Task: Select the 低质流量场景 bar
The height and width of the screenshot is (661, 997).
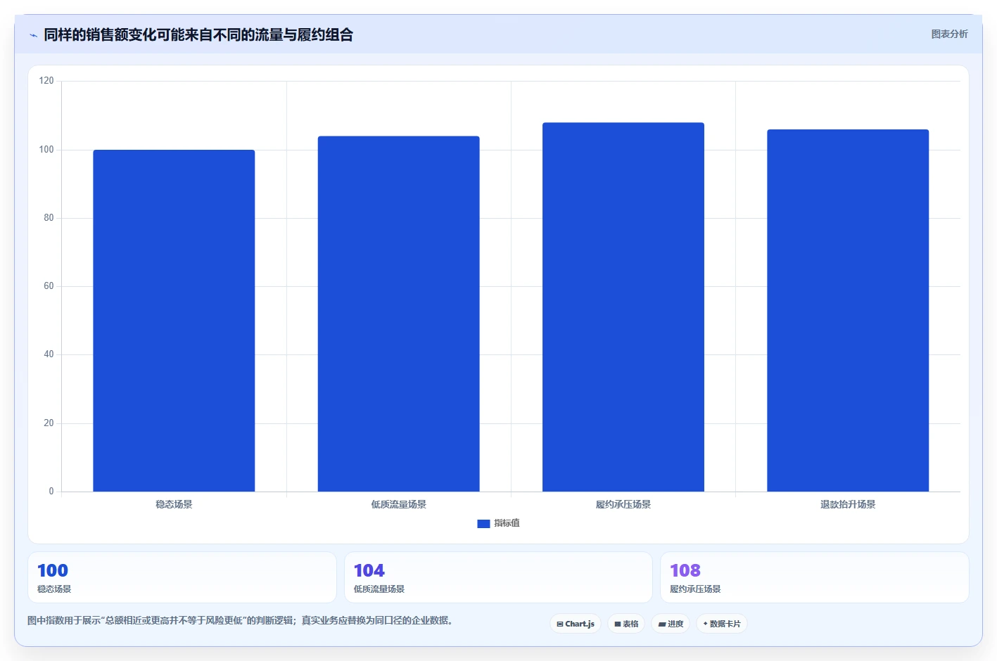Action: [x=398, y=314]
